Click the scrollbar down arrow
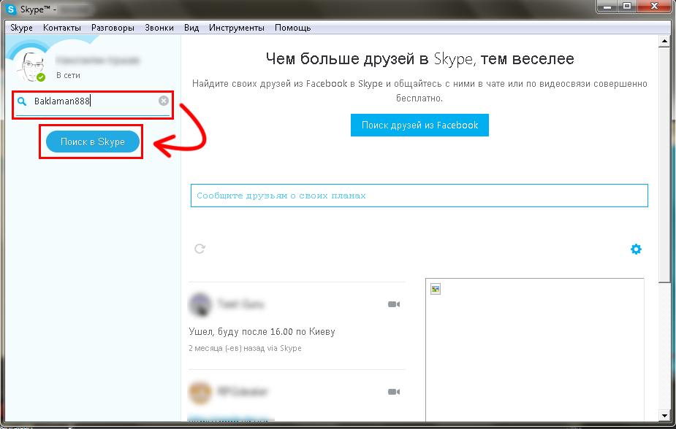The height and width of the screenshot is (429, 676). click(x=664, y=416)
